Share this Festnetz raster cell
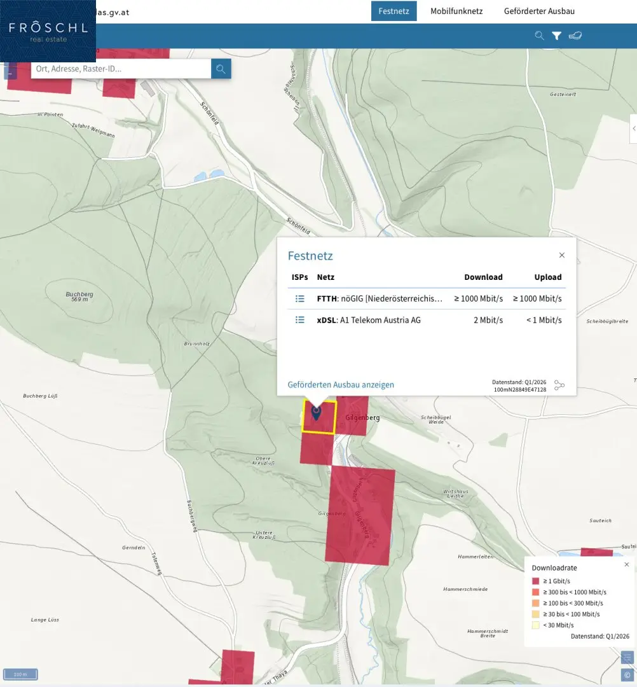Image resolution: width=637 pixels, height=687 pixels. coord(559,385)
